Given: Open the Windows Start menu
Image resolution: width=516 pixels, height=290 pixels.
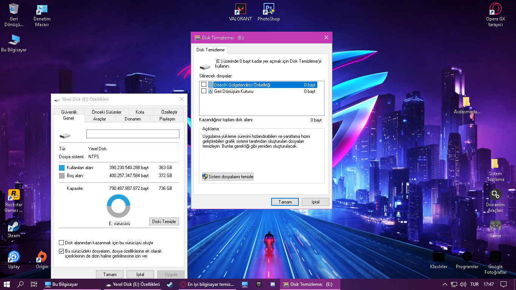Looking at the screenshot, I should pos(7,284).
